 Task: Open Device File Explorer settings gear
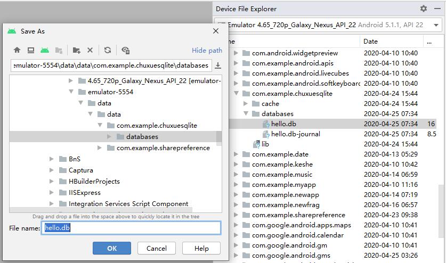[424, 9]
